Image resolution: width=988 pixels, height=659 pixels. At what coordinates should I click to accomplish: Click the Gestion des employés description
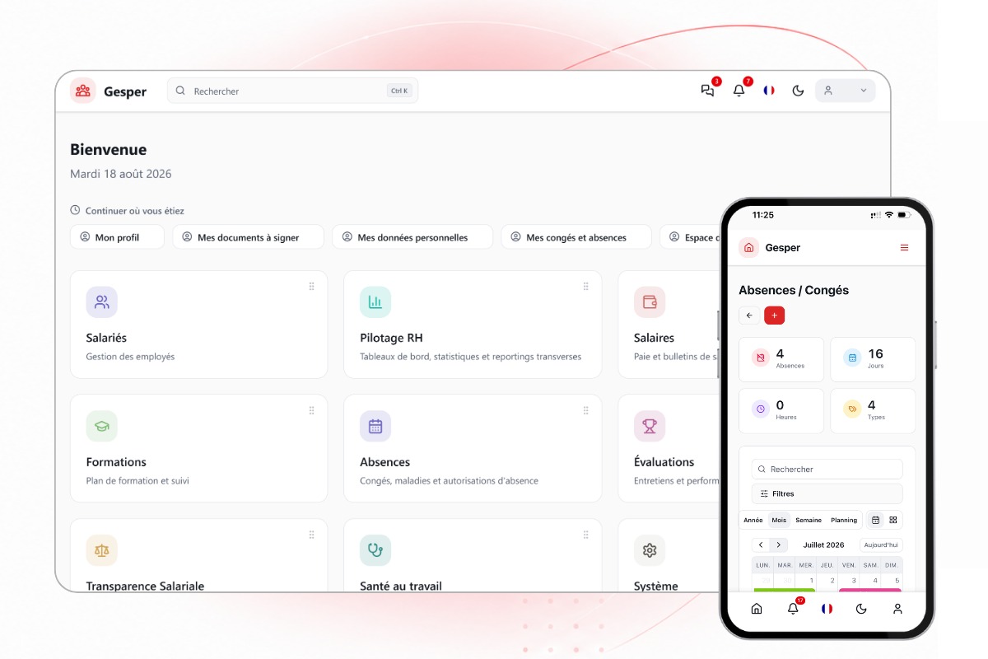(130, 357)
